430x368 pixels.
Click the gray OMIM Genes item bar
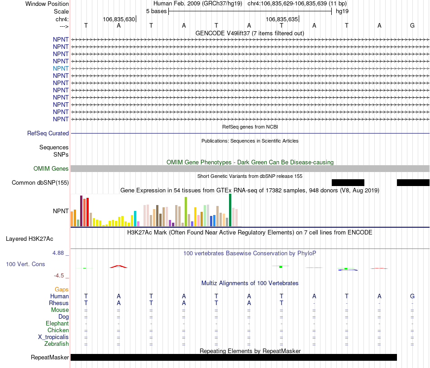[x=250, y=169]
